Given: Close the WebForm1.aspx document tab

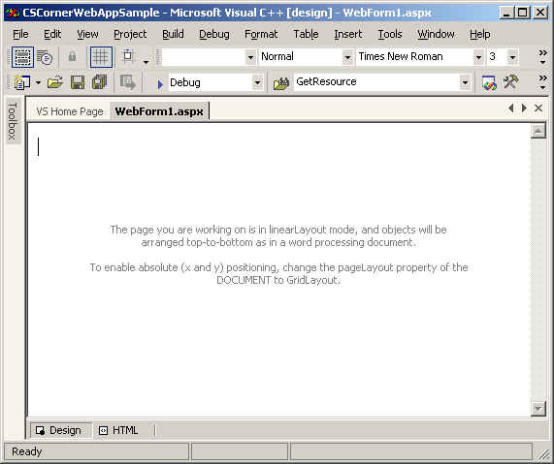Looking at the screenshot, I should pyautogui.click(x=538, y=108).
